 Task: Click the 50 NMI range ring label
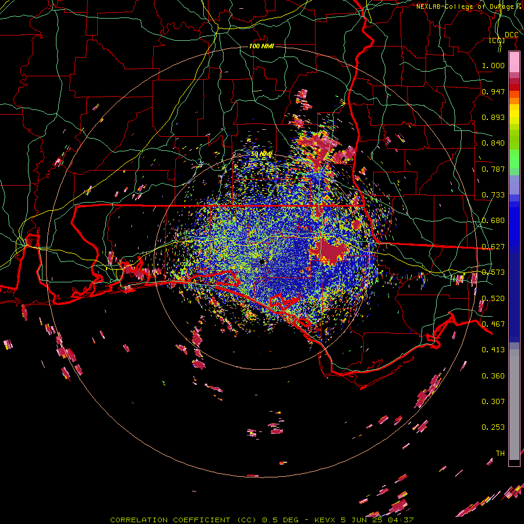pos(261,154)
